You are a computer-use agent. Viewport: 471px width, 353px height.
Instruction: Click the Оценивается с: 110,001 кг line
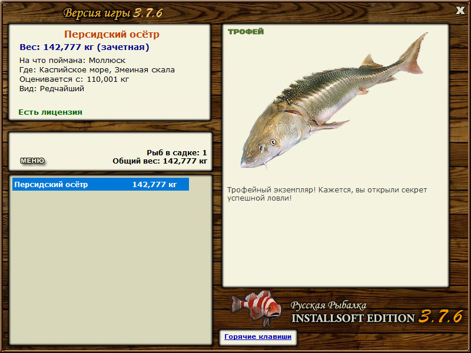(x=74, y=79)
